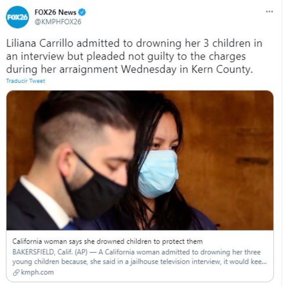Click the BAKERSFIELD, Calif. card description text
Screen dimensions: 284x287
tap(140, 257)
